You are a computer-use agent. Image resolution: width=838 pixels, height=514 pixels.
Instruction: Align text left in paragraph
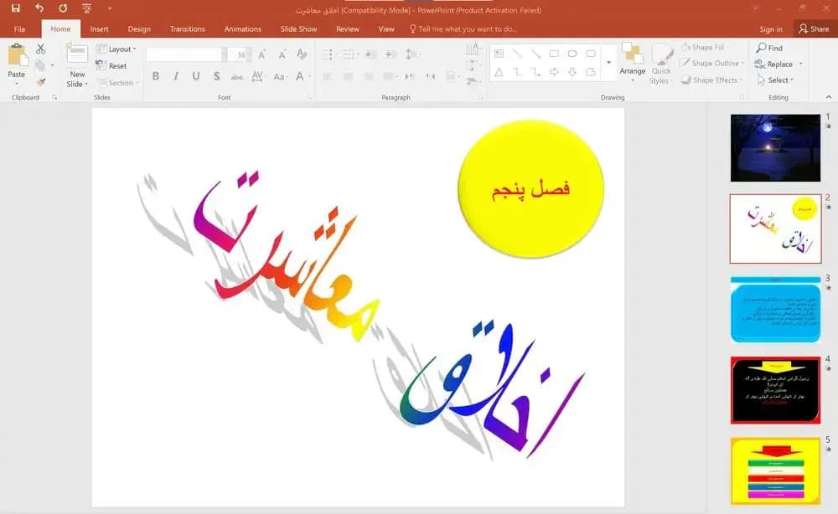click(328, 77)
